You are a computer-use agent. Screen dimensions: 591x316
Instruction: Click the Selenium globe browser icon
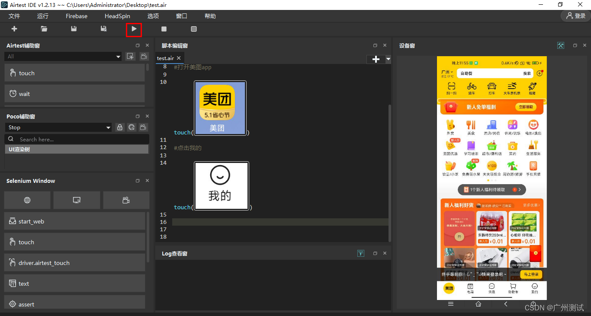click(x=27, y=200)
